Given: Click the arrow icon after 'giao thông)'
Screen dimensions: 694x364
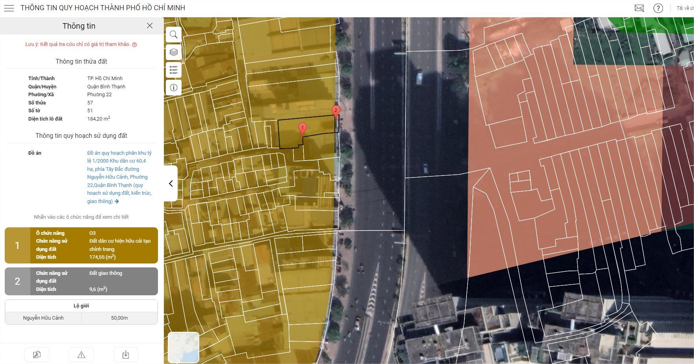Looking at the screenshot, I should tap(117, 201).
